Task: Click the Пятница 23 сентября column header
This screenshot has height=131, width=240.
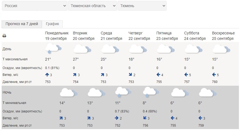Action: pyautogui.click(x=167, y=36)
